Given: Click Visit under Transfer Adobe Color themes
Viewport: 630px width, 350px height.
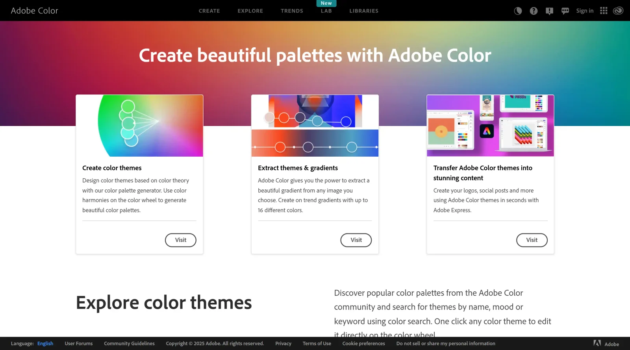Looking at the screenshot, I should [x=532, y=240].
